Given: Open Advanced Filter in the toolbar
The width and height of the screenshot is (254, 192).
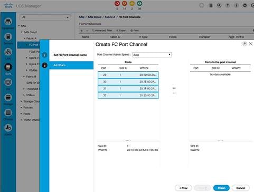Looking at the screenshot, I should 102,31.
